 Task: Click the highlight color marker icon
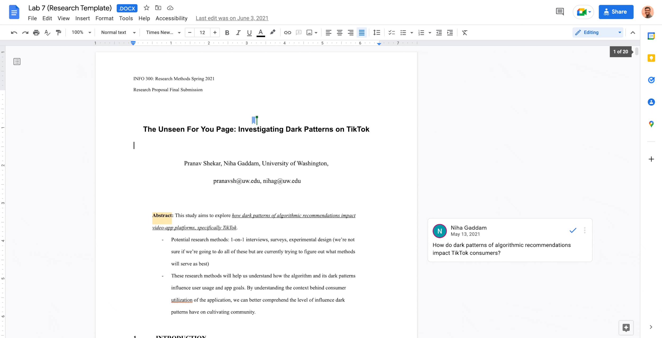[x=272, y=32]
